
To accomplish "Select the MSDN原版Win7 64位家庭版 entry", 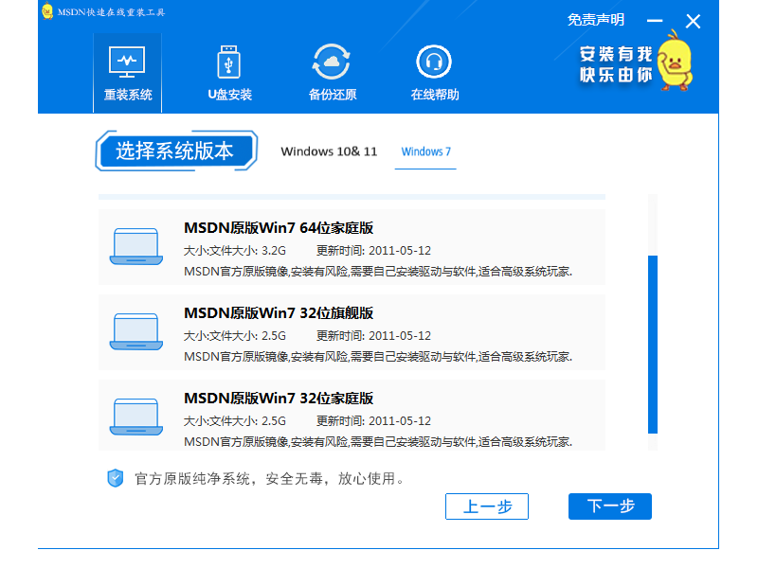I will click(x=280, y=228).
